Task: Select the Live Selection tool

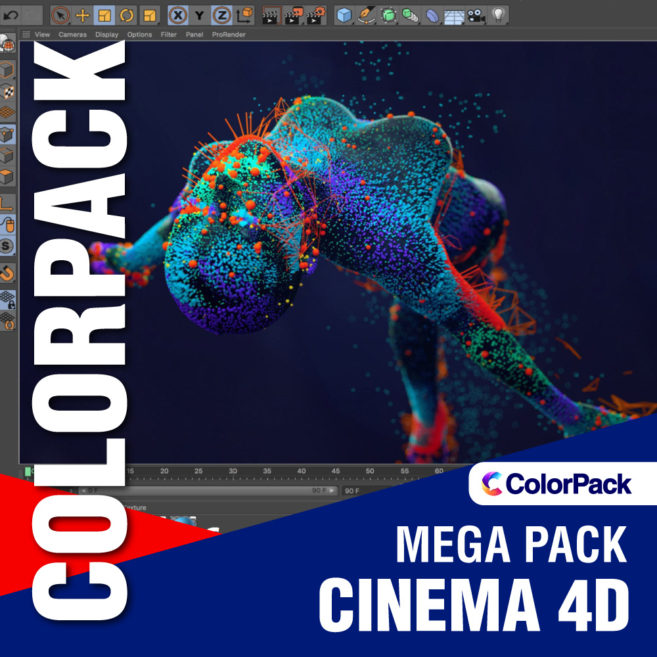Action: (x=60, y=14)
